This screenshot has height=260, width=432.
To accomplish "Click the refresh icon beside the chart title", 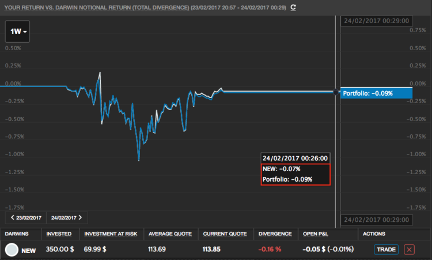I will [x=293, y=7].
